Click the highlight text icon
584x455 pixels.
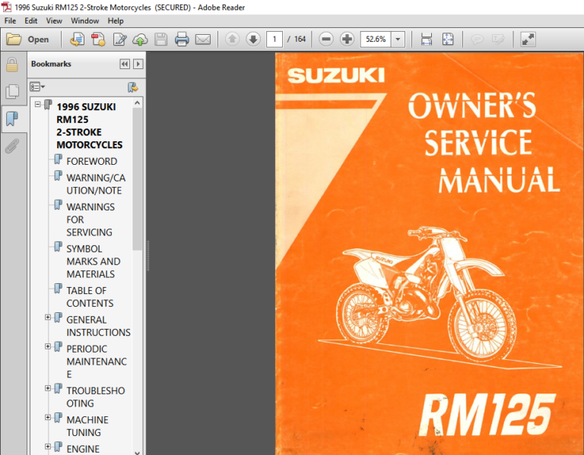(498, 39)
